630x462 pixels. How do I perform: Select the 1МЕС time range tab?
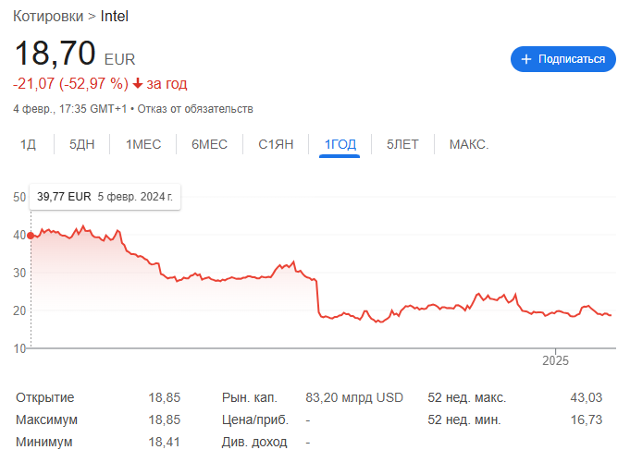[x=143, y=144]
